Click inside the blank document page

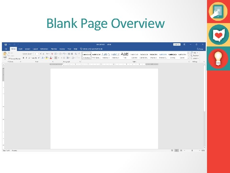pyautogui.click(x=104, y=109)
